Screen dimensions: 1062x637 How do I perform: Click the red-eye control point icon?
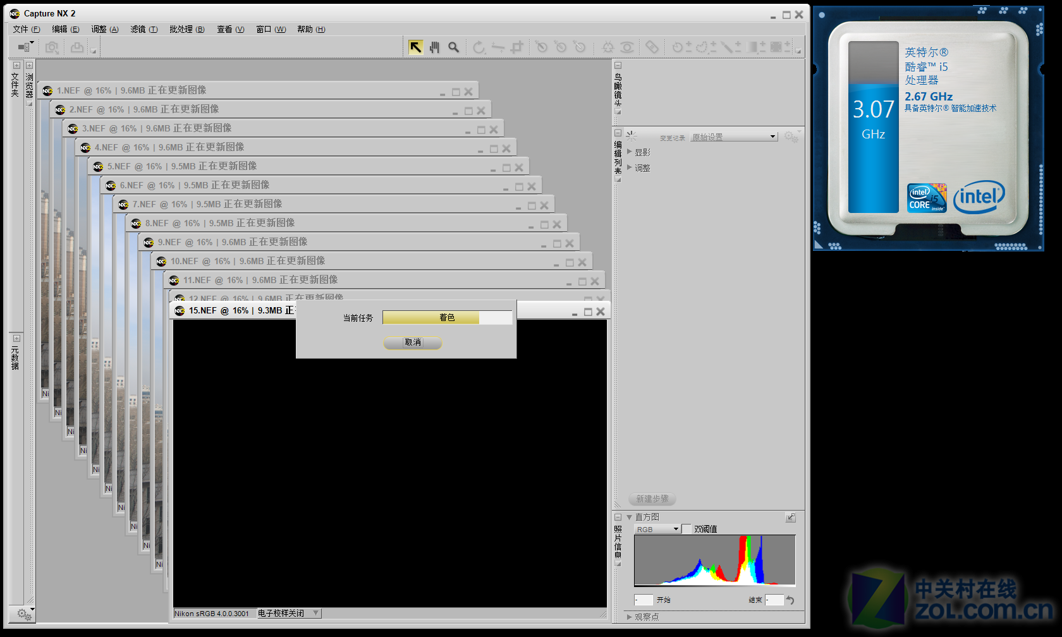[x=627, y=47]
